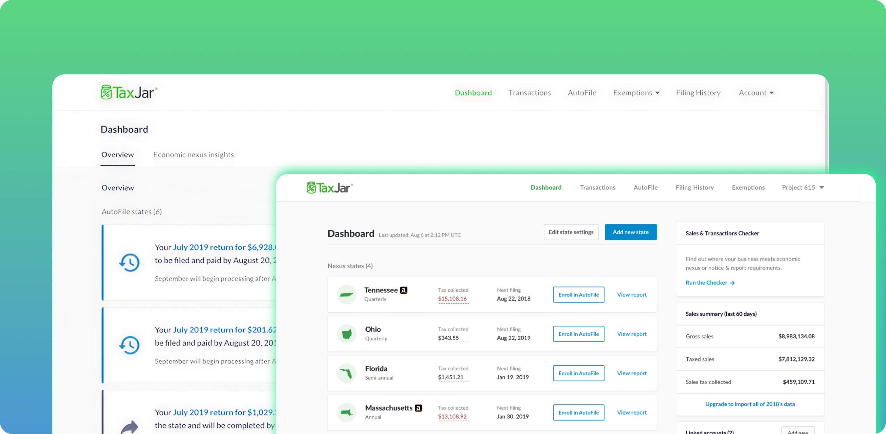Open the Account dropdown menu
Screen dimensions: 886x434
coord(756,93)
